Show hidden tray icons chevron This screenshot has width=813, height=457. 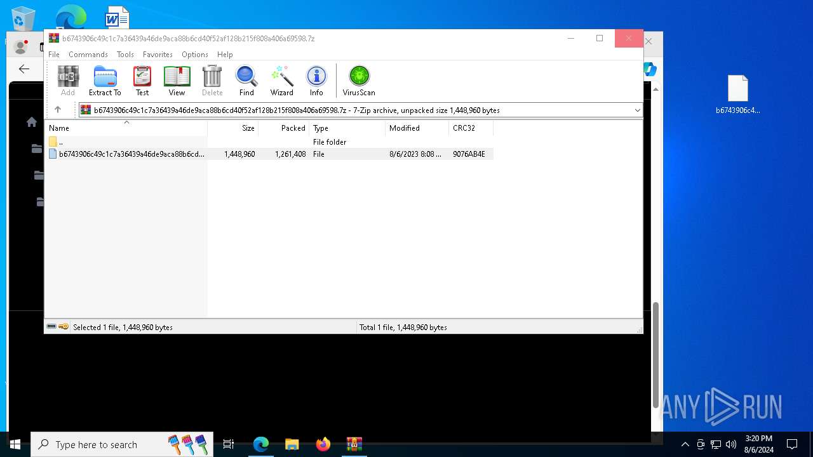[685, 444]
